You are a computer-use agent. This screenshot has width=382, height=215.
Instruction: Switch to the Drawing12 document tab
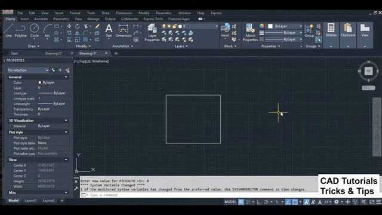[x=54, y=53]
